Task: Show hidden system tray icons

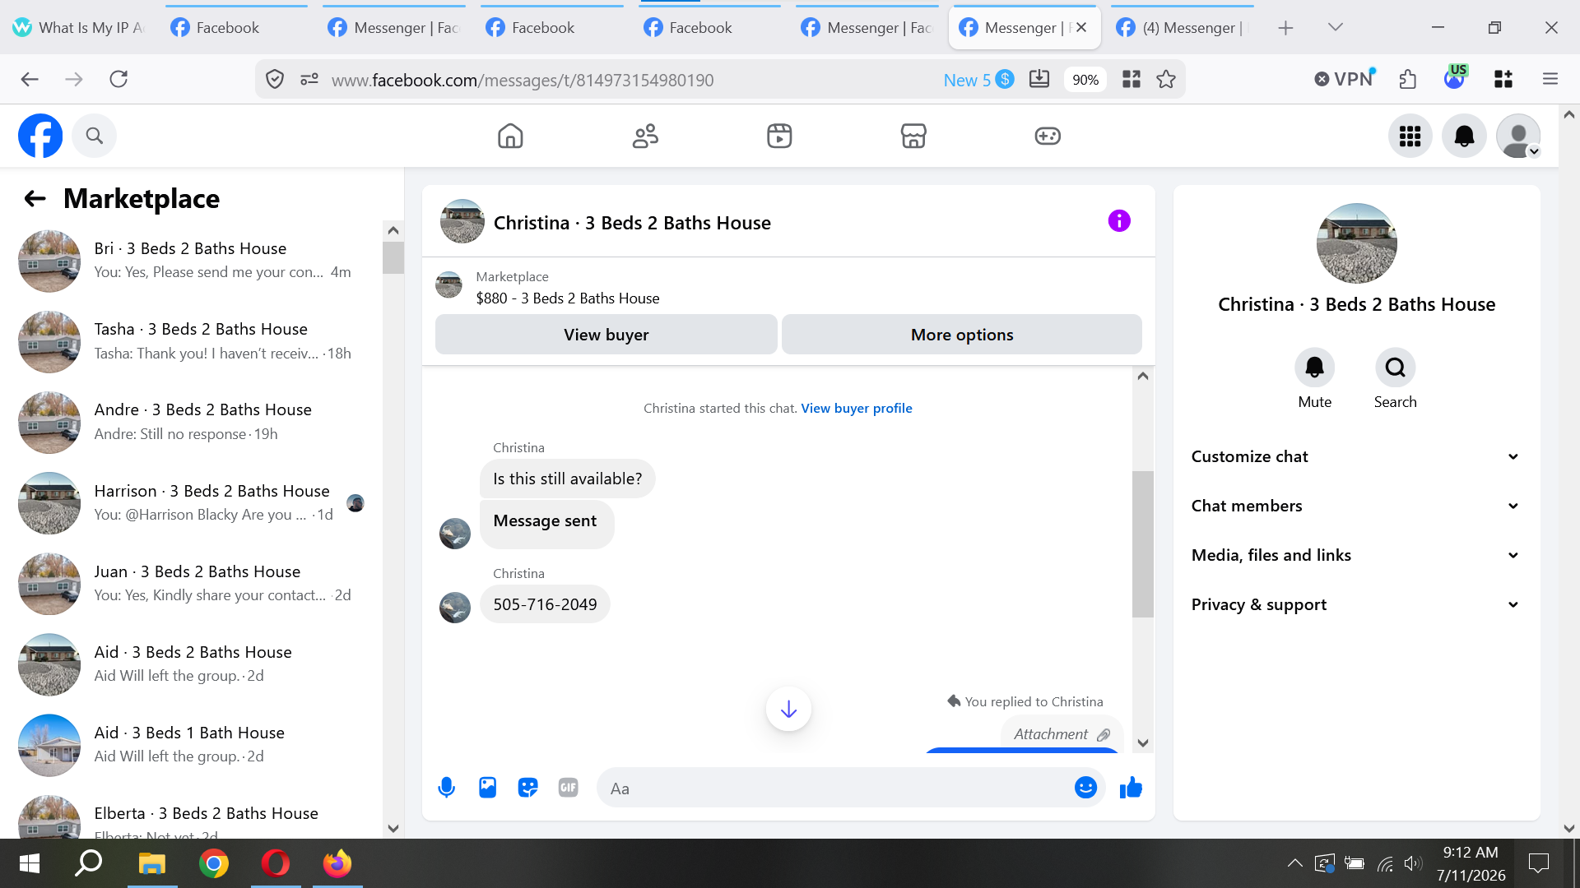Action: pyautogui.click(x=1294, y=863)
